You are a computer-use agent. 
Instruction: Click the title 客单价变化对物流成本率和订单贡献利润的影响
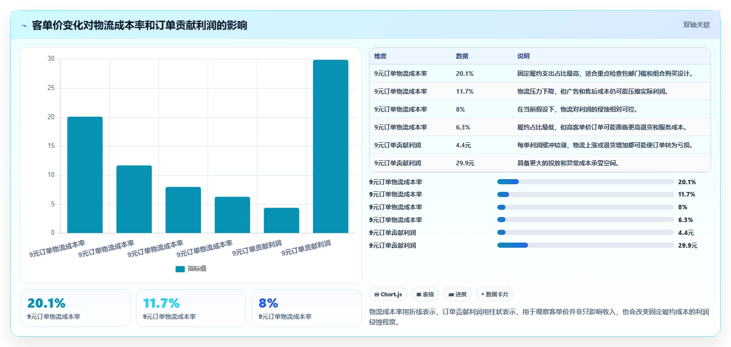pyautogui.click(x=139, y=26)
